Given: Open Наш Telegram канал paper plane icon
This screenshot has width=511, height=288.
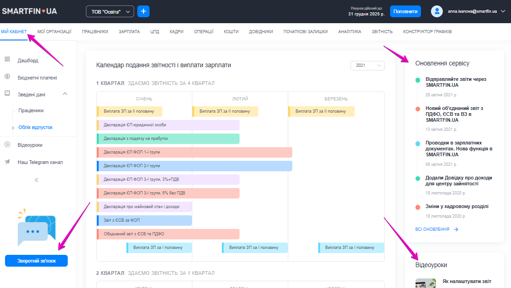Looking at the screenshot, I should pyautogui.click(x=7, y=162).
